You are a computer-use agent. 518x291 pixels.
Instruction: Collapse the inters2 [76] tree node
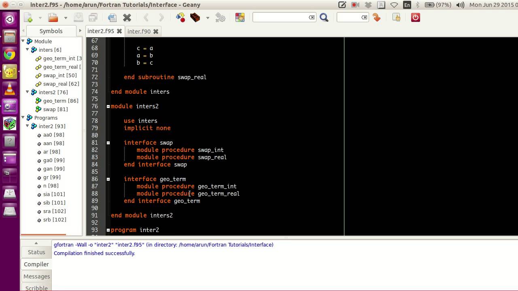click(x=28, y=92)
